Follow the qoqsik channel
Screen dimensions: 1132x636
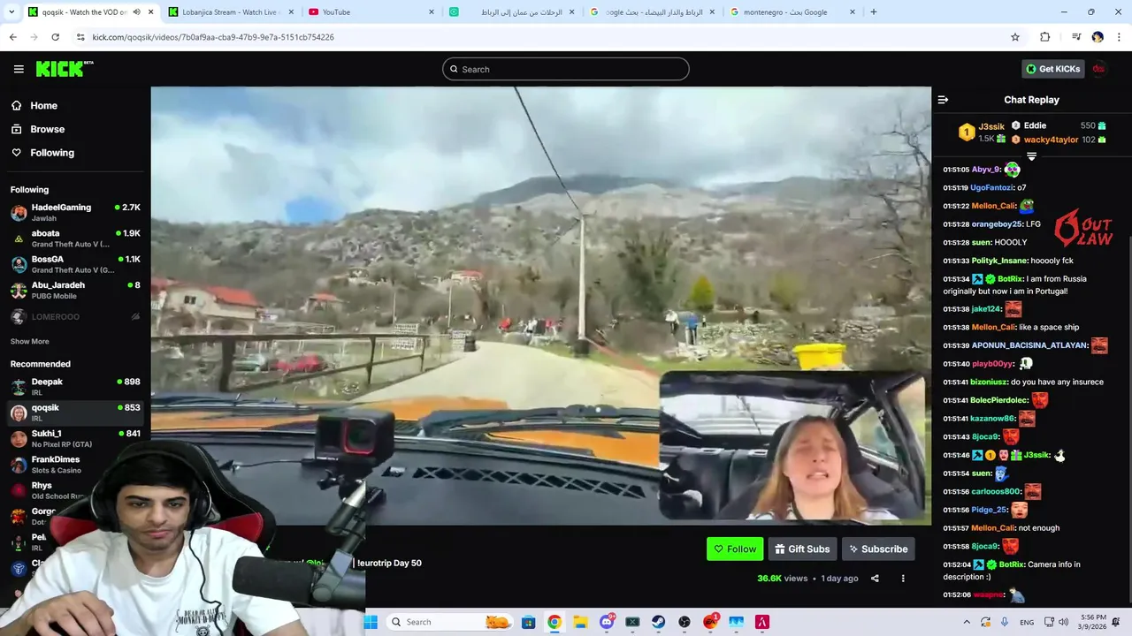[x=735, y=549]
